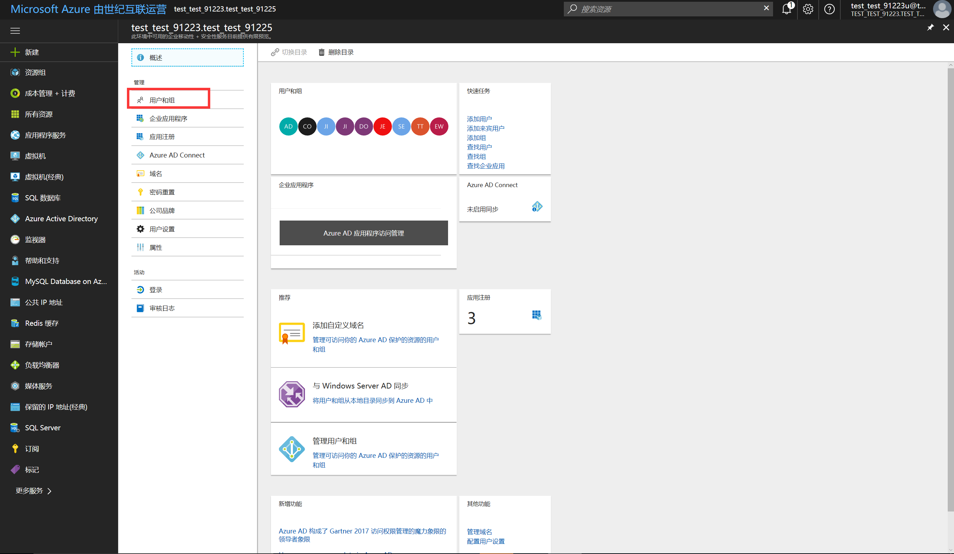Open the notifications bell icon
The height and width of the screenshot is (554, 954).
(x=787, y=9)
